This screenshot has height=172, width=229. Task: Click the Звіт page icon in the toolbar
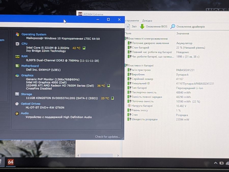point(128,26)
